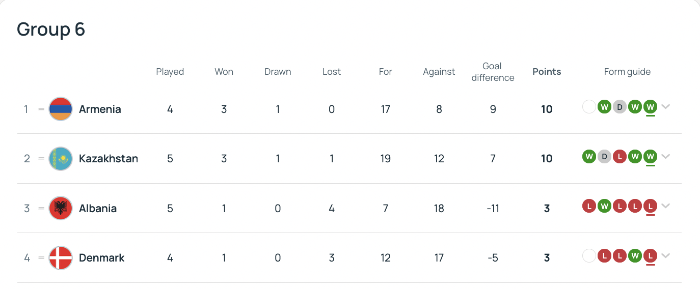This screenshot has width=700, height=289.
Task: Click Armenia's underlined latest win badge
Action: (650, 107)
